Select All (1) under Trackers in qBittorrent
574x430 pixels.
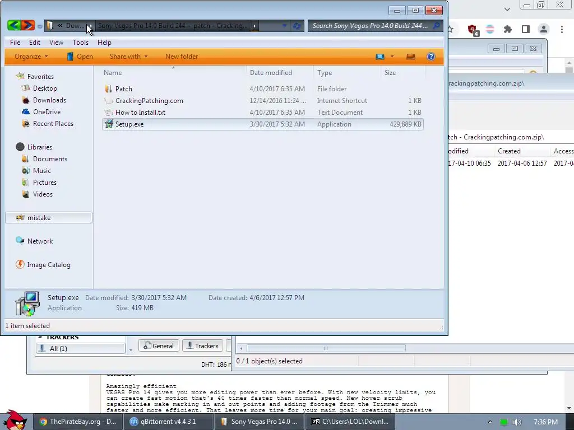pos(81,348)
